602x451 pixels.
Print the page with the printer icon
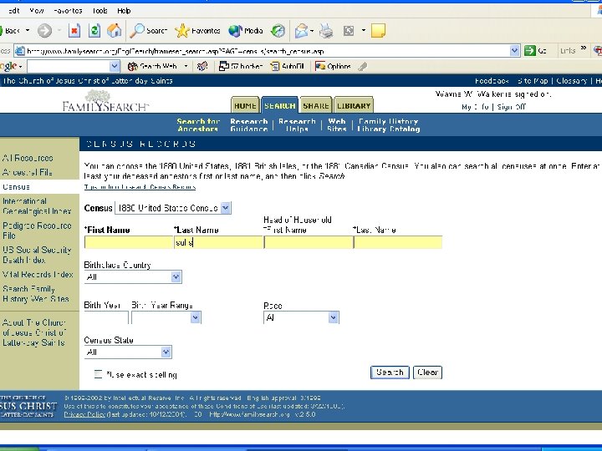(x=326, y=31)
